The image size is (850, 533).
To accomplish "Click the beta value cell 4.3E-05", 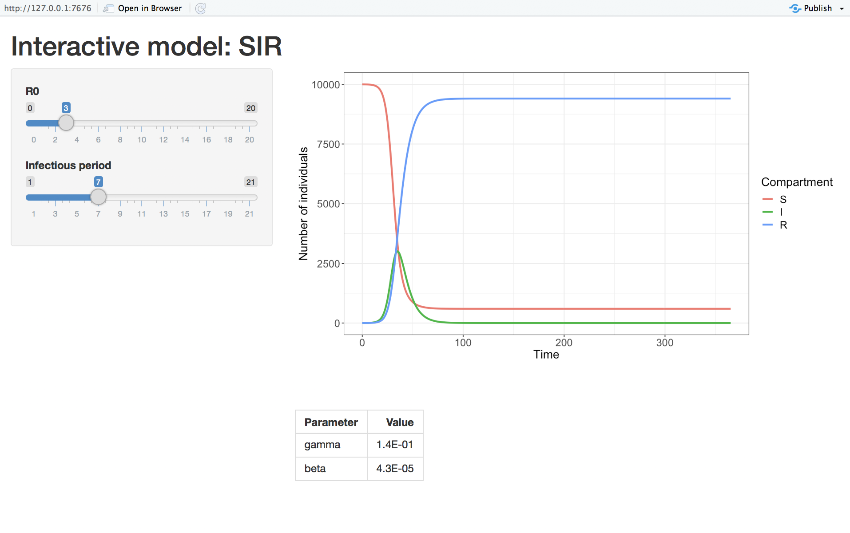I will tap(395, 469).
